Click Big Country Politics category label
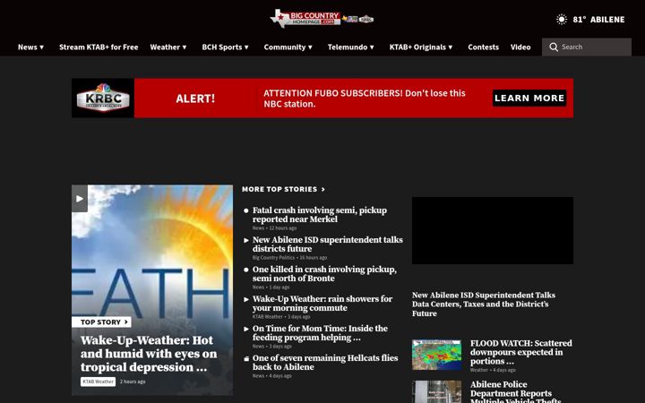The image size is (645, 403). click(273, 258)
